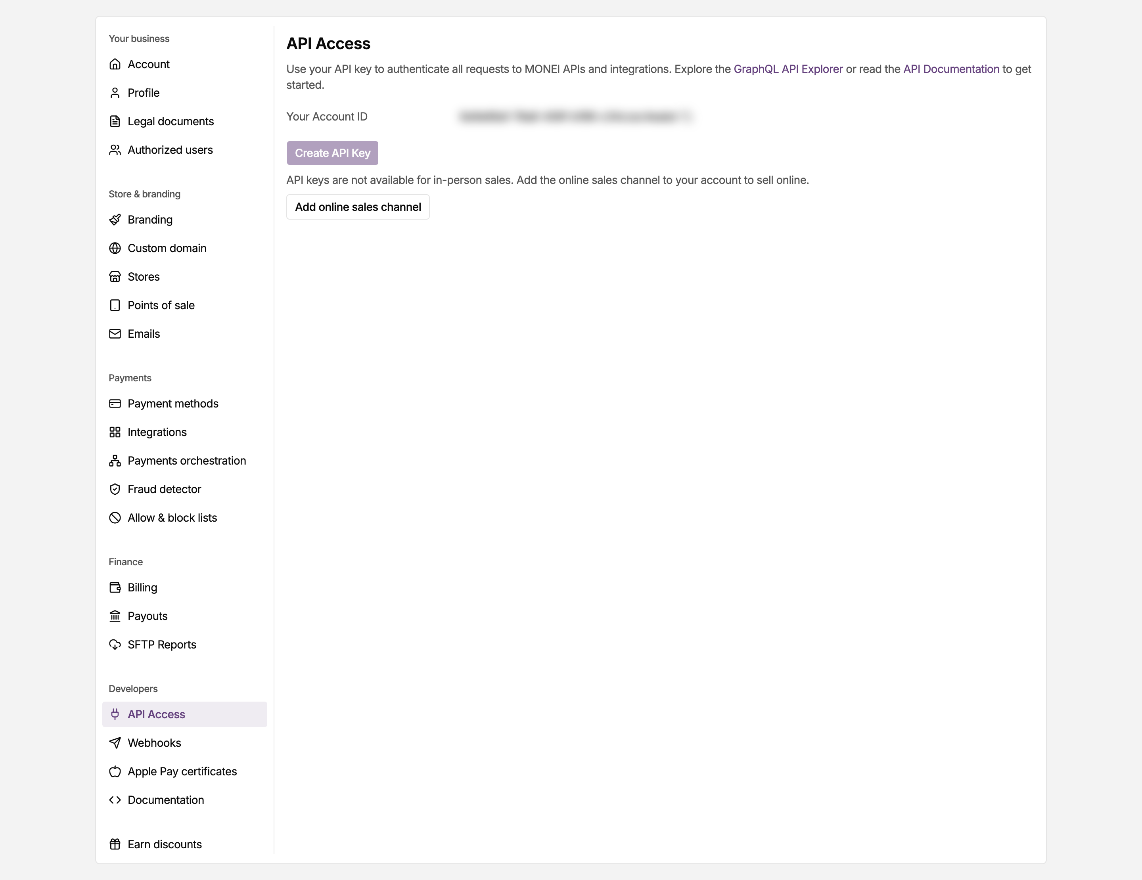Click the Payouts bank icon

(x=115, y=616)
